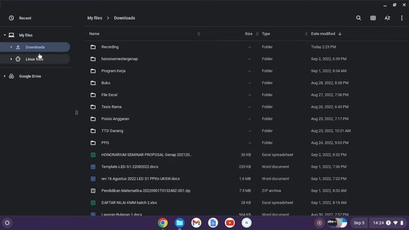Open the three-dot more options menu
The width and height of the screenshot is (409, 230).
click(402, 18)
